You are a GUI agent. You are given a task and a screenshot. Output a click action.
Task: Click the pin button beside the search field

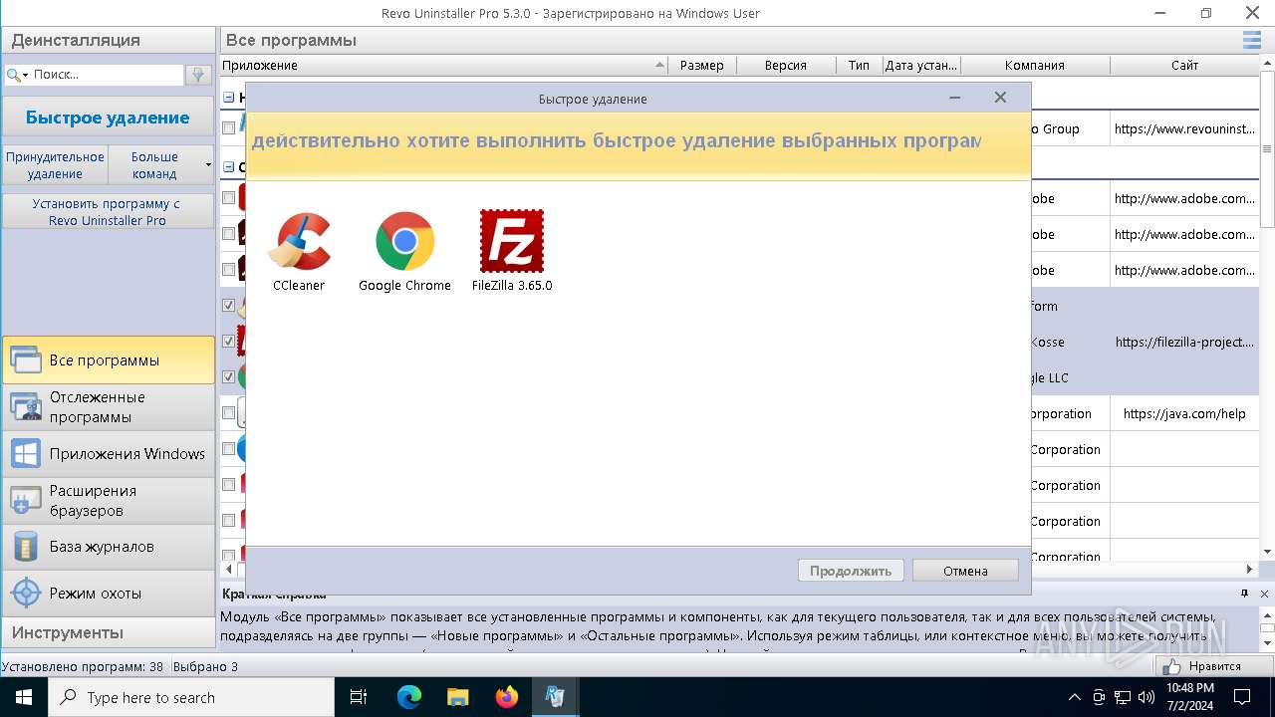[198, 75]
